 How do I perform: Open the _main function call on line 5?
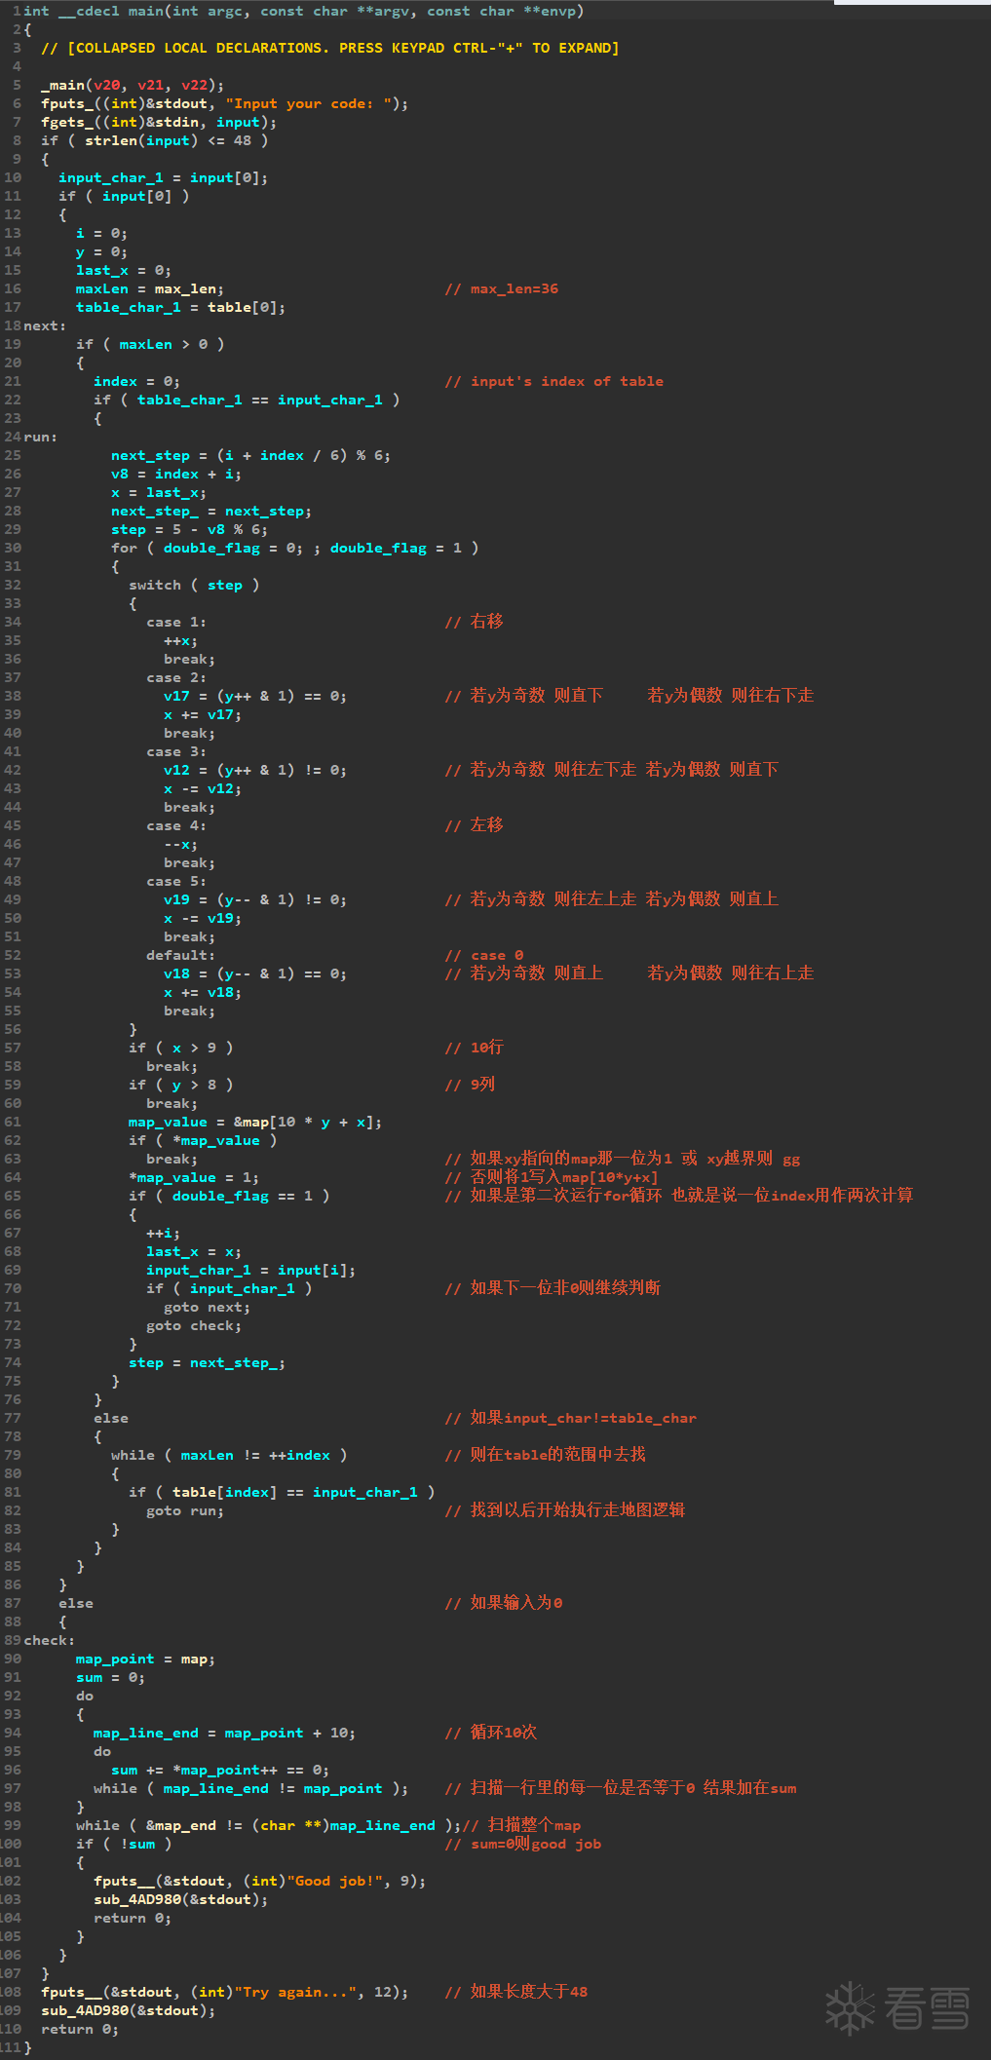tap(65, 85)
